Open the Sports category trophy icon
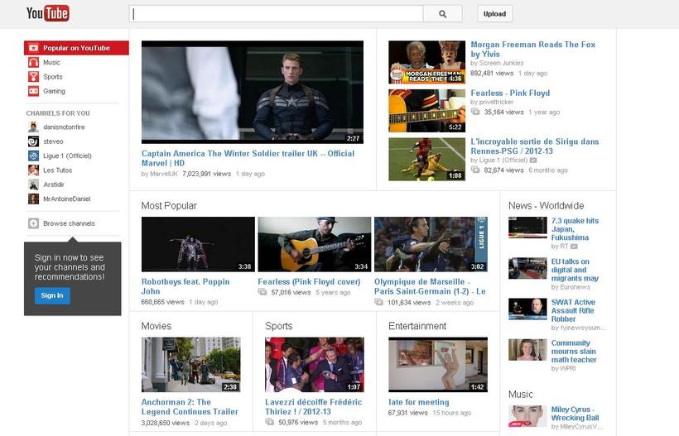Viewport: 679px width, 436px height. pyautogui.click(x=33, y=77)
